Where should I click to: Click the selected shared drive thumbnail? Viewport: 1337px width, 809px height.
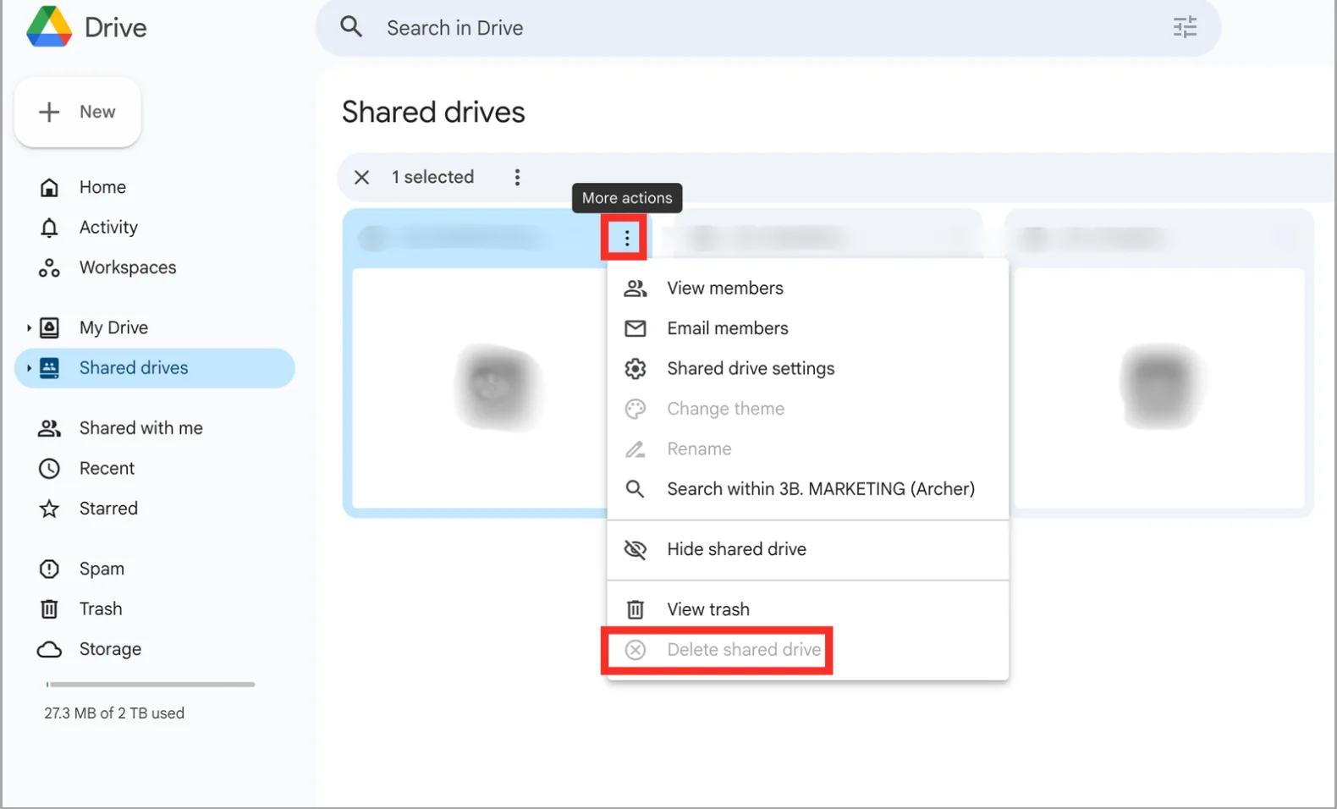(x=479, y=388)
